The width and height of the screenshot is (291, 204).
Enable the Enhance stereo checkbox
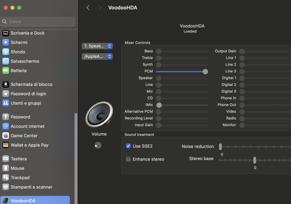128,159
